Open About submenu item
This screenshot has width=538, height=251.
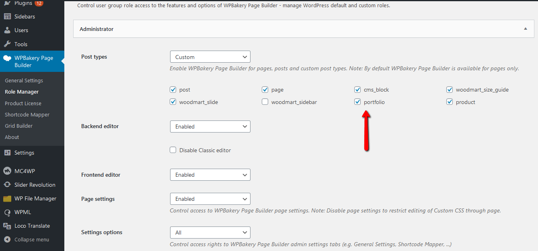click(12, 137)
